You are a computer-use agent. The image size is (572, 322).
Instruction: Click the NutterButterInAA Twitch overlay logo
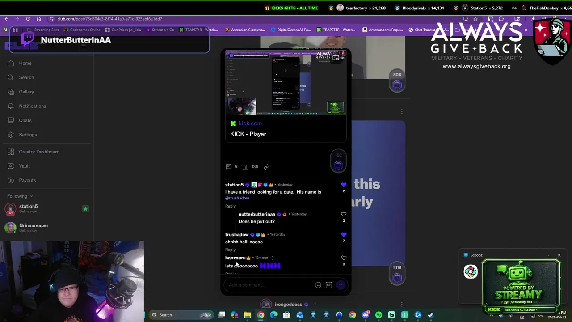click(x=27, y=40)
